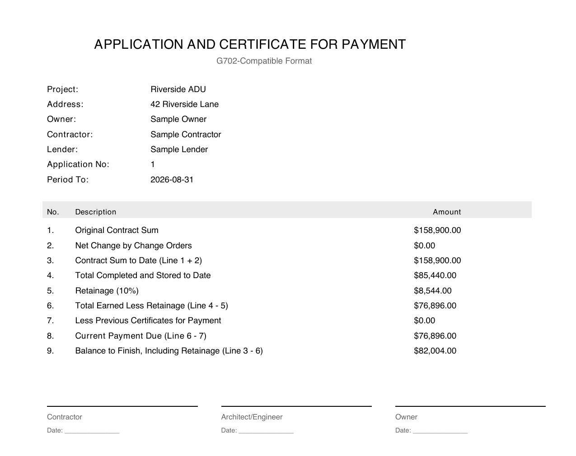Click line number '9.' in the table
The image size is (576, 456).
click(x=50, y=351)
